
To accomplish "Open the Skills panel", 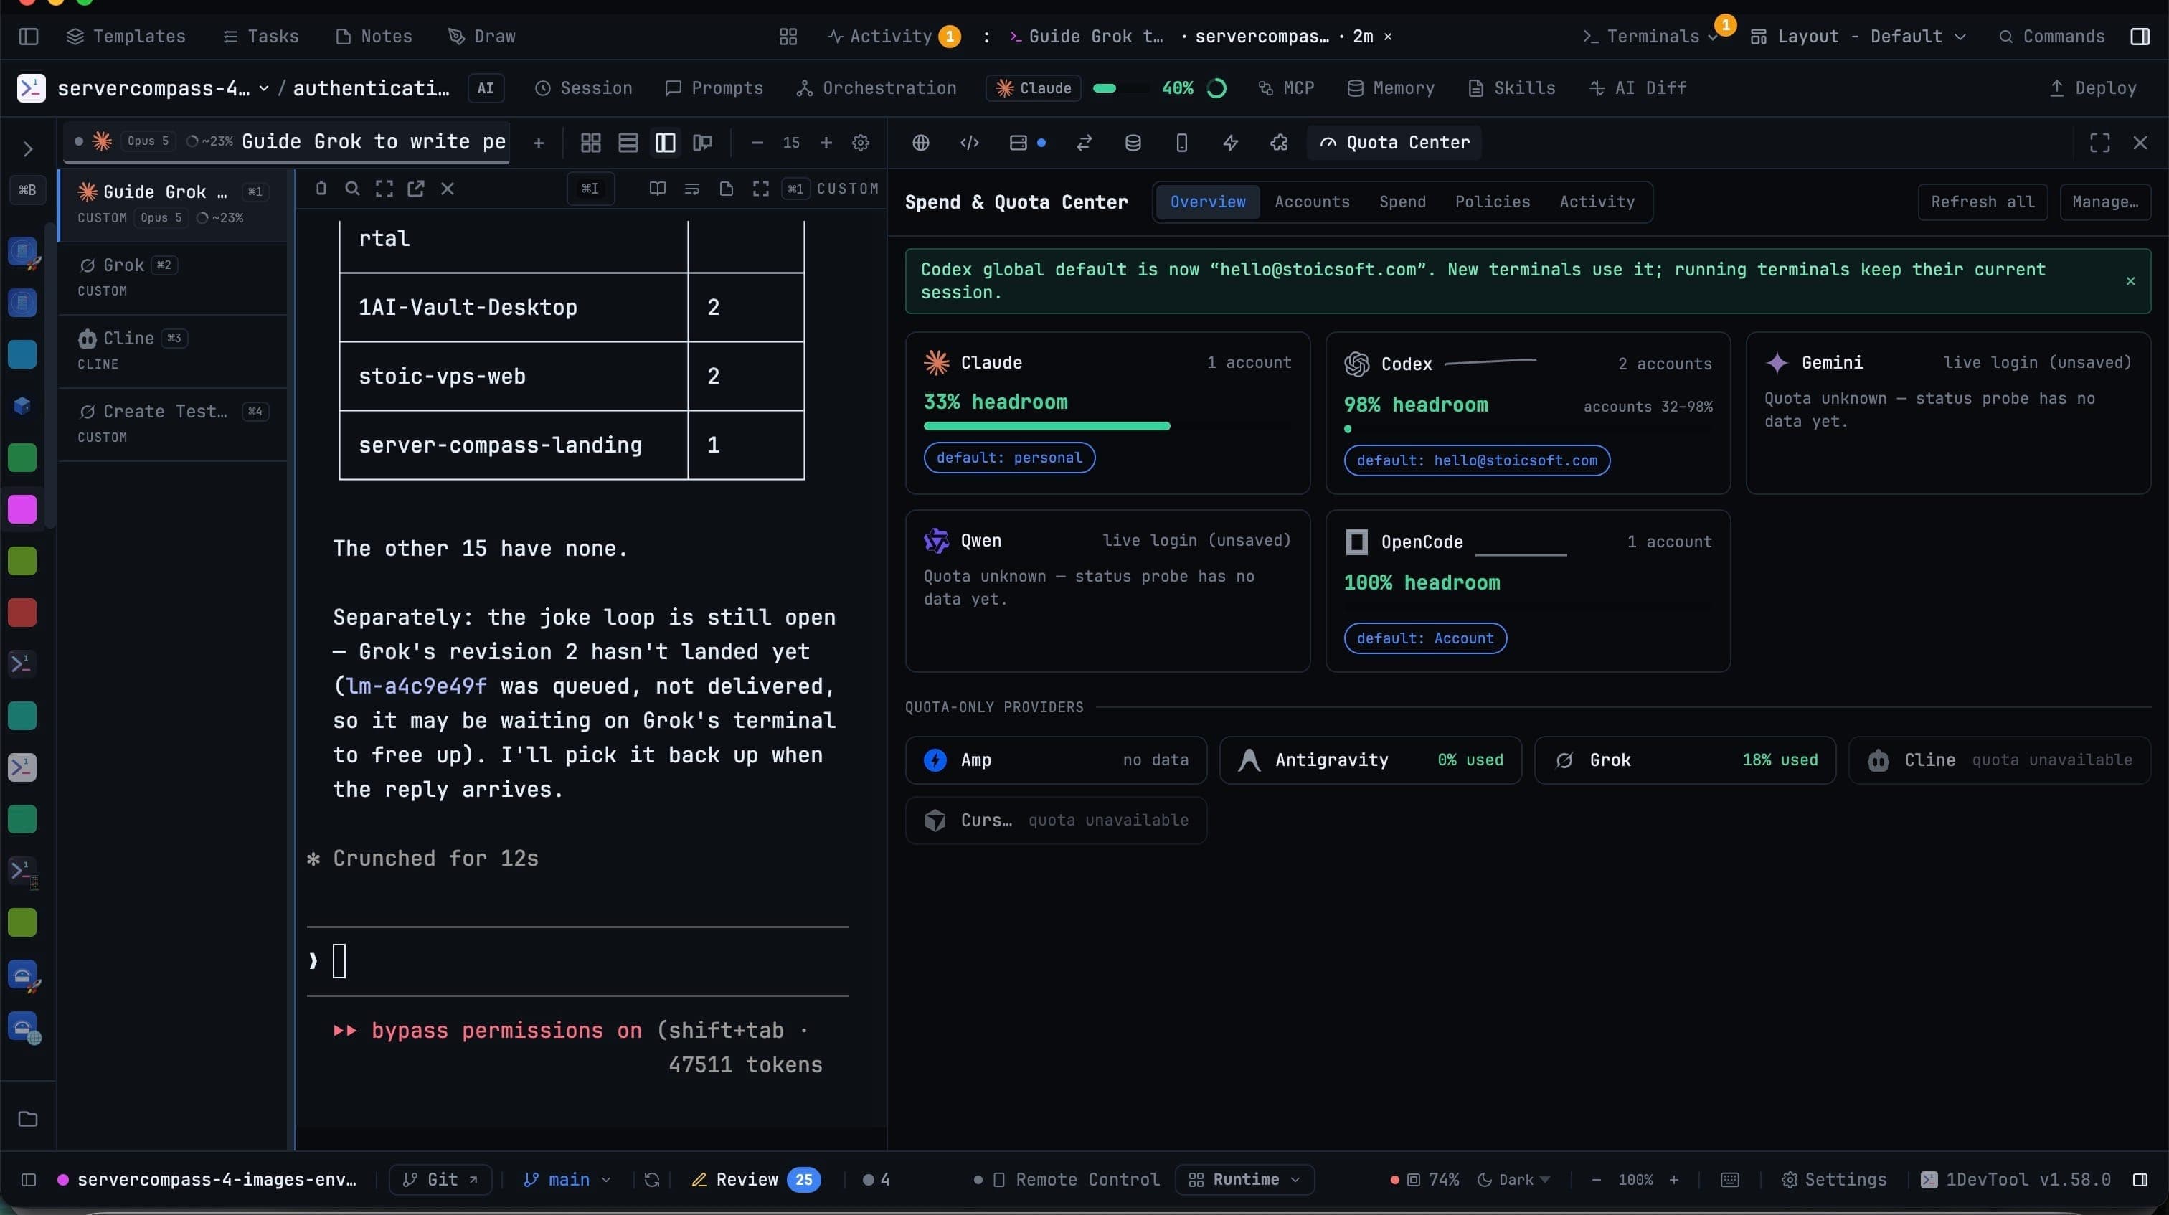I will pos(1512,88).
